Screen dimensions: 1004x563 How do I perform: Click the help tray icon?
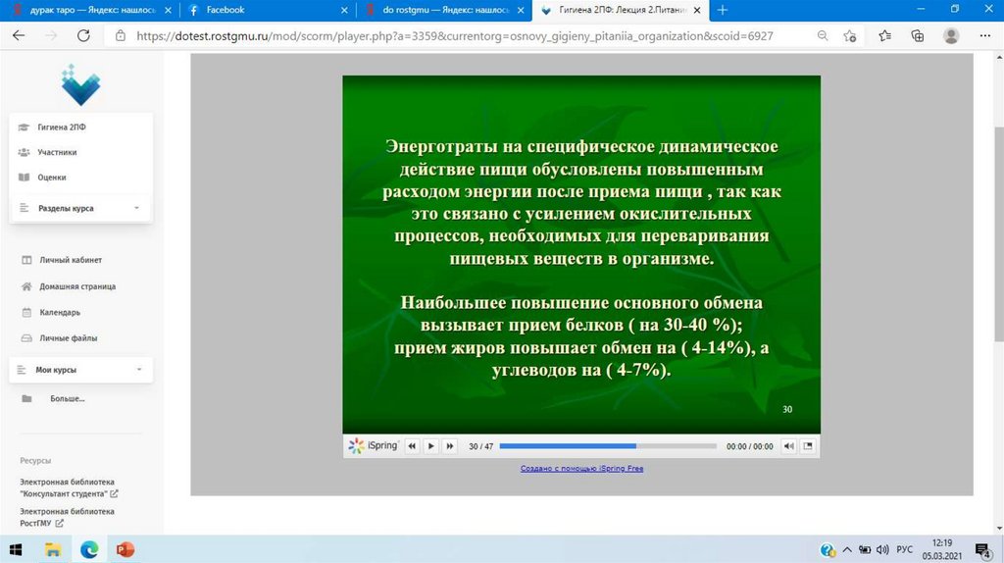(828, 549)
